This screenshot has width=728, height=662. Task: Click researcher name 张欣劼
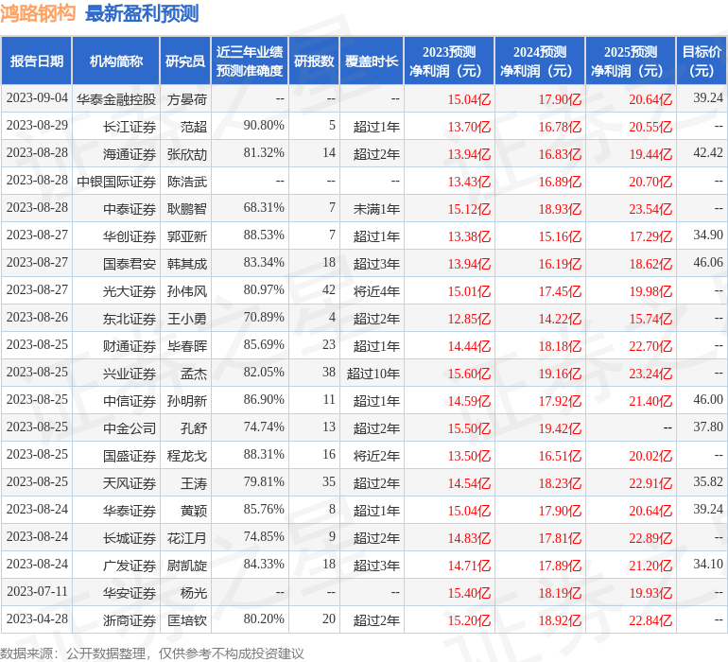(x=187, y=154)
